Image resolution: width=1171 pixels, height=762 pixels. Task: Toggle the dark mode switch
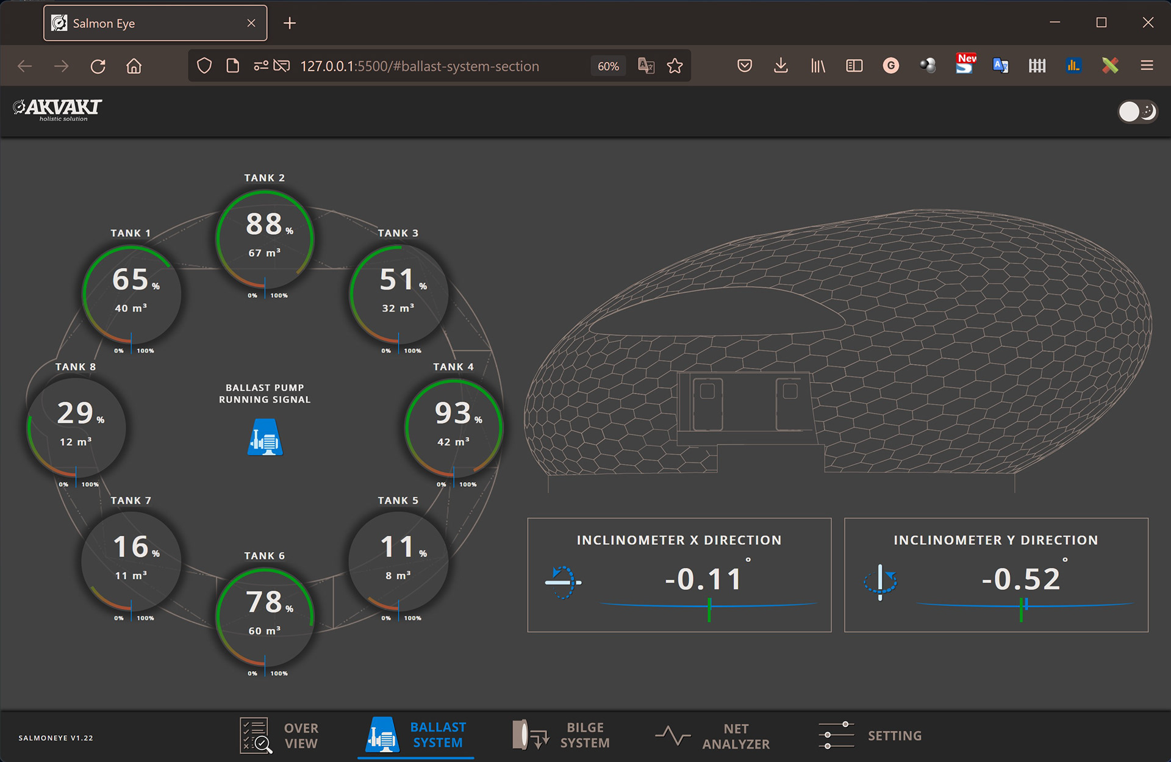tap(1137, 112)
